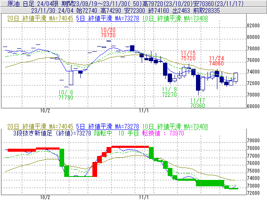Click the 安72300 low price value

click(x=135, y=11)
